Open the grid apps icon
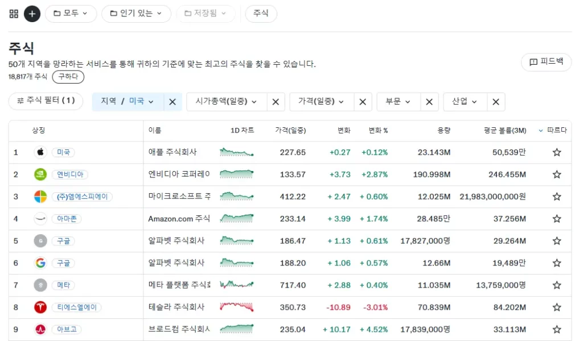583x341 pixels. tap(14, 14)
